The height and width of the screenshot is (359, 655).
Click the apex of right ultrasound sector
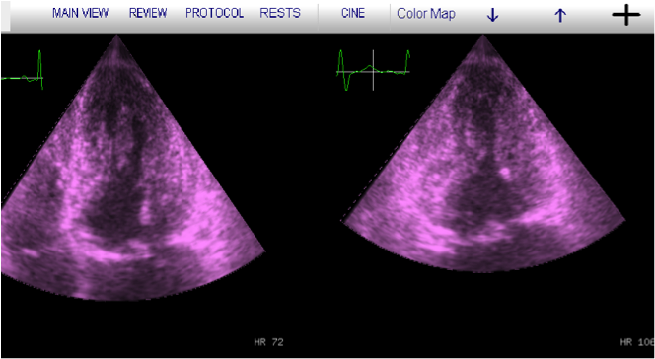click(483, 37)
